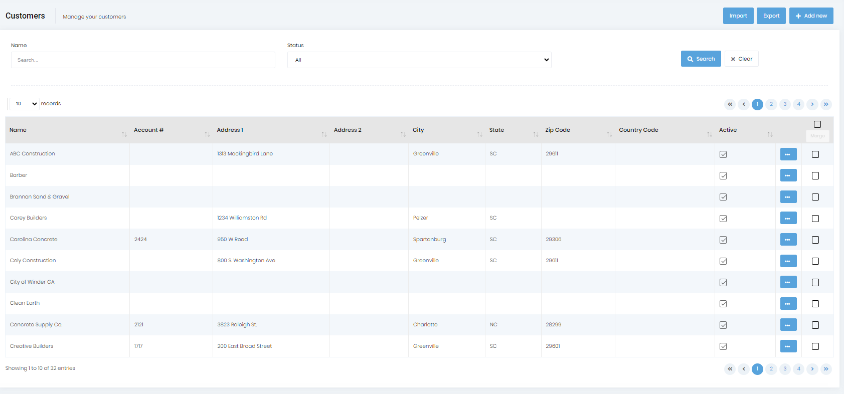Select ABC Construction row for merging

[x=815, y=154]
